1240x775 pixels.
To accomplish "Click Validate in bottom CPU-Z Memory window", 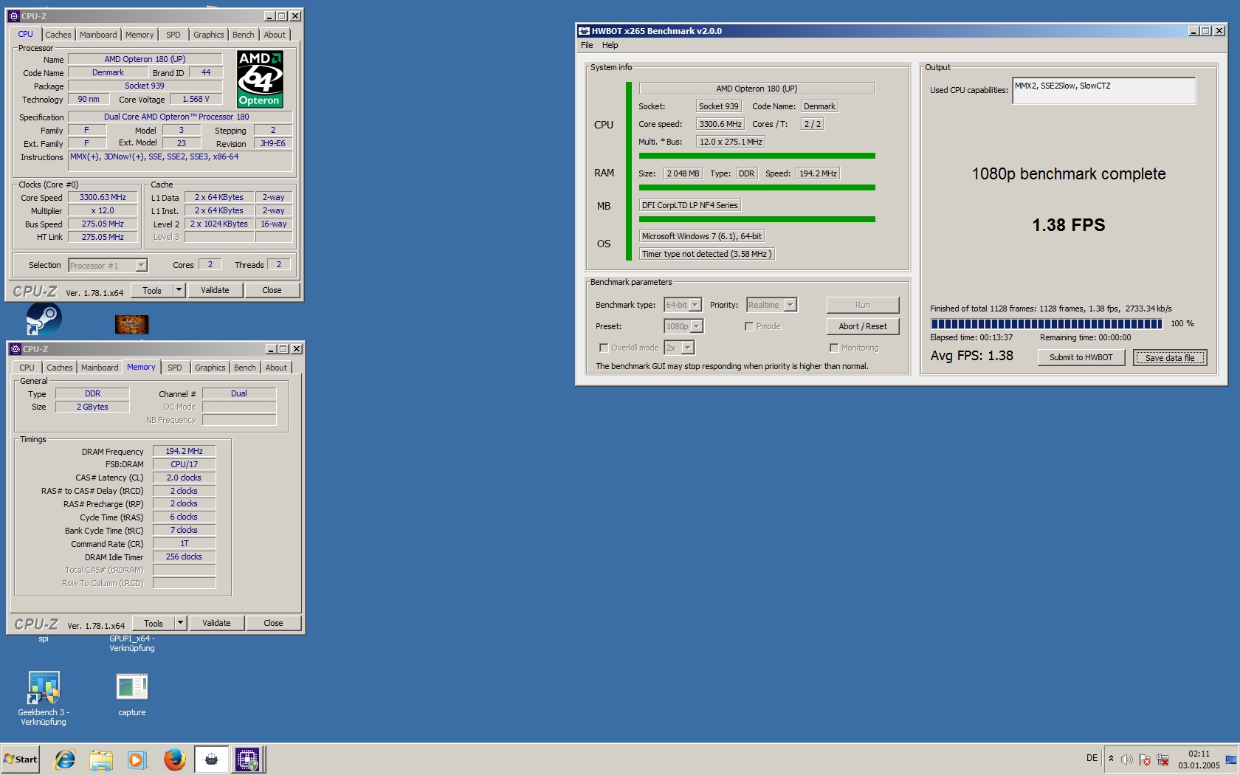I will tap(216, 623).
